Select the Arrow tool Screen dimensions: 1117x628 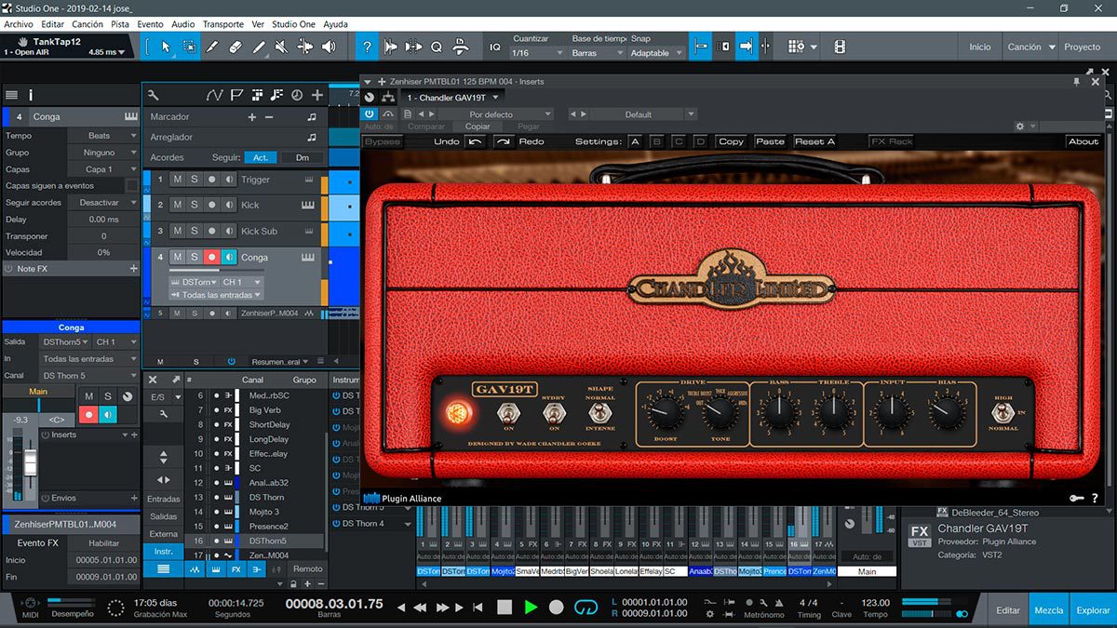[166, 47]
